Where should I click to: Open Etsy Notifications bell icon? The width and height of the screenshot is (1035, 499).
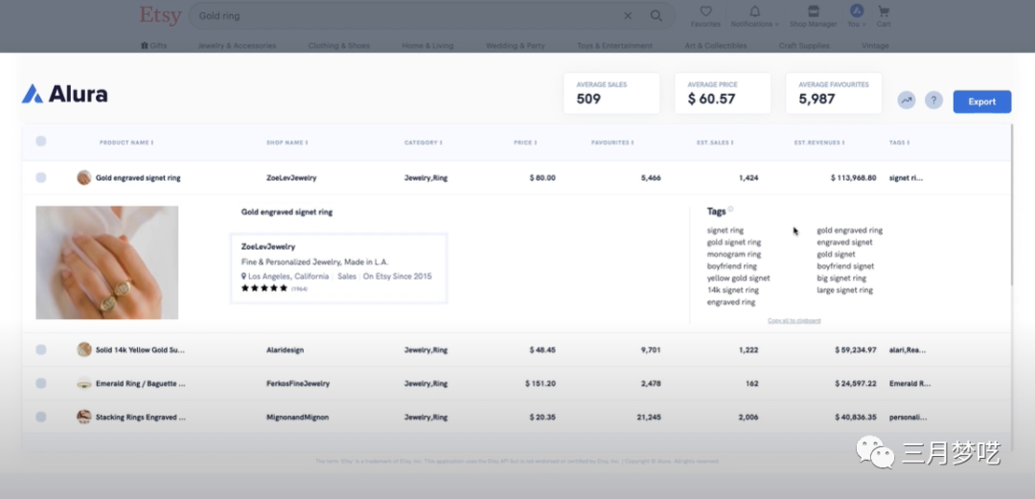pos(754,12)
